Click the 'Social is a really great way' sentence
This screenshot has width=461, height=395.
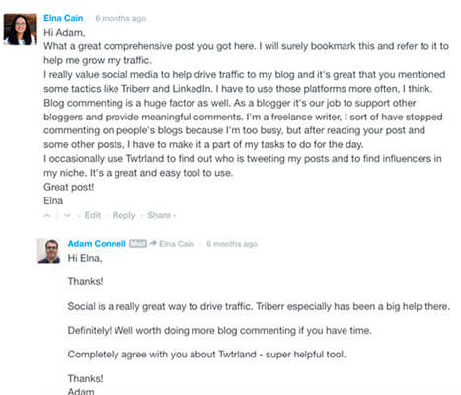pos(259,306)
